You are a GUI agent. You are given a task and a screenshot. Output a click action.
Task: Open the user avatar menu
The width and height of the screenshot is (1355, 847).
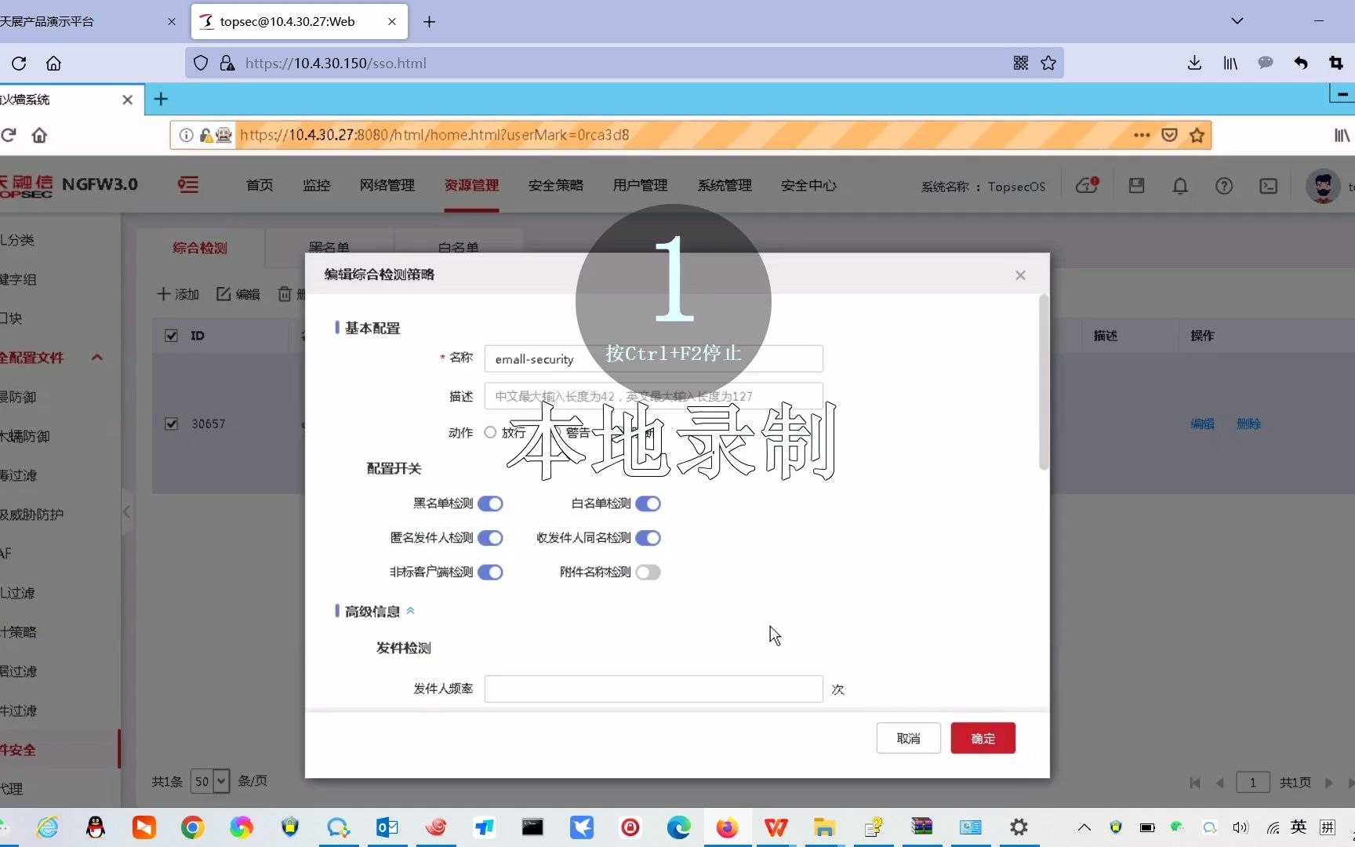coord(1323,186)
